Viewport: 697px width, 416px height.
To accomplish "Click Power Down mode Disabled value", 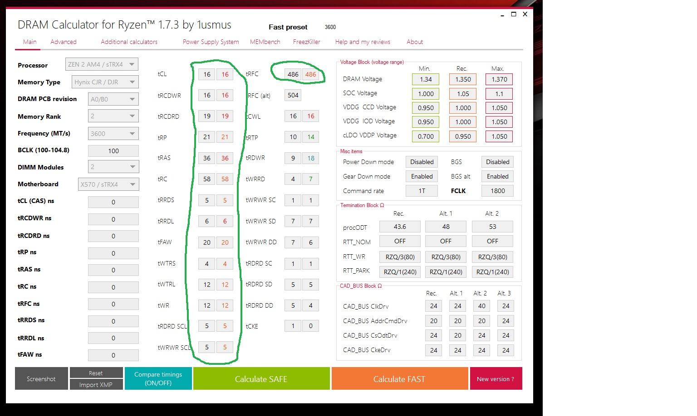I will (x=422, y=162).
